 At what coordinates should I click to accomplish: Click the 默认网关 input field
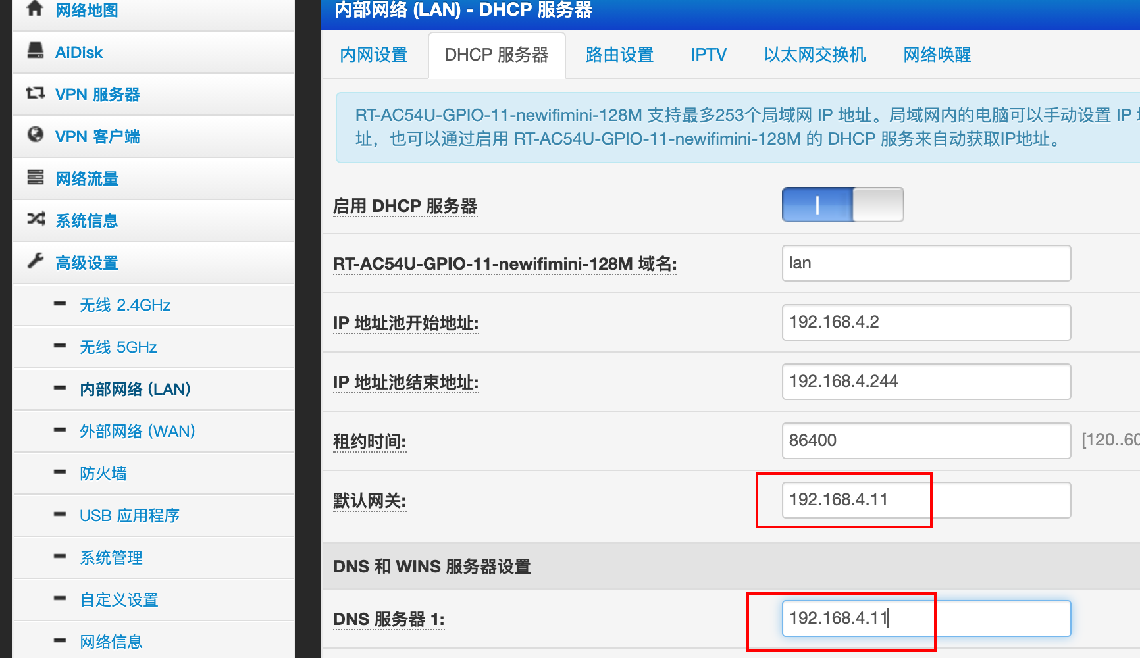click(925, 500)
